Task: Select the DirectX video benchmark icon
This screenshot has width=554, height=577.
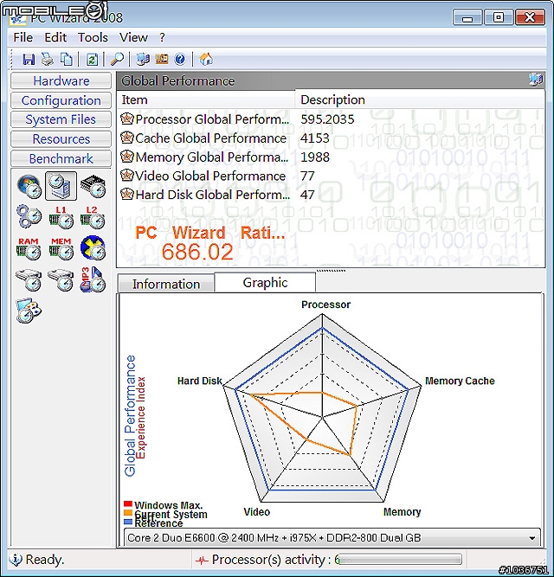Action: [93, 248]
